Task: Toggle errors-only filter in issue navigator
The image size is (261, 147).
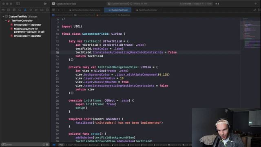Action: point(47,145)
